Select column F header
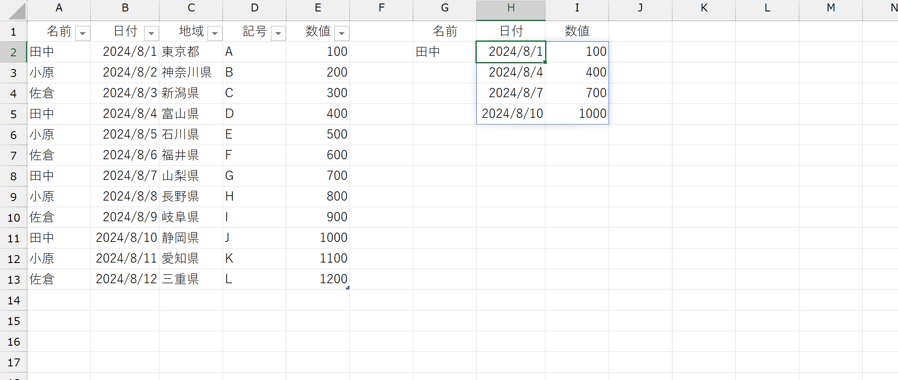The image size is (898, 380). [381, 8]
